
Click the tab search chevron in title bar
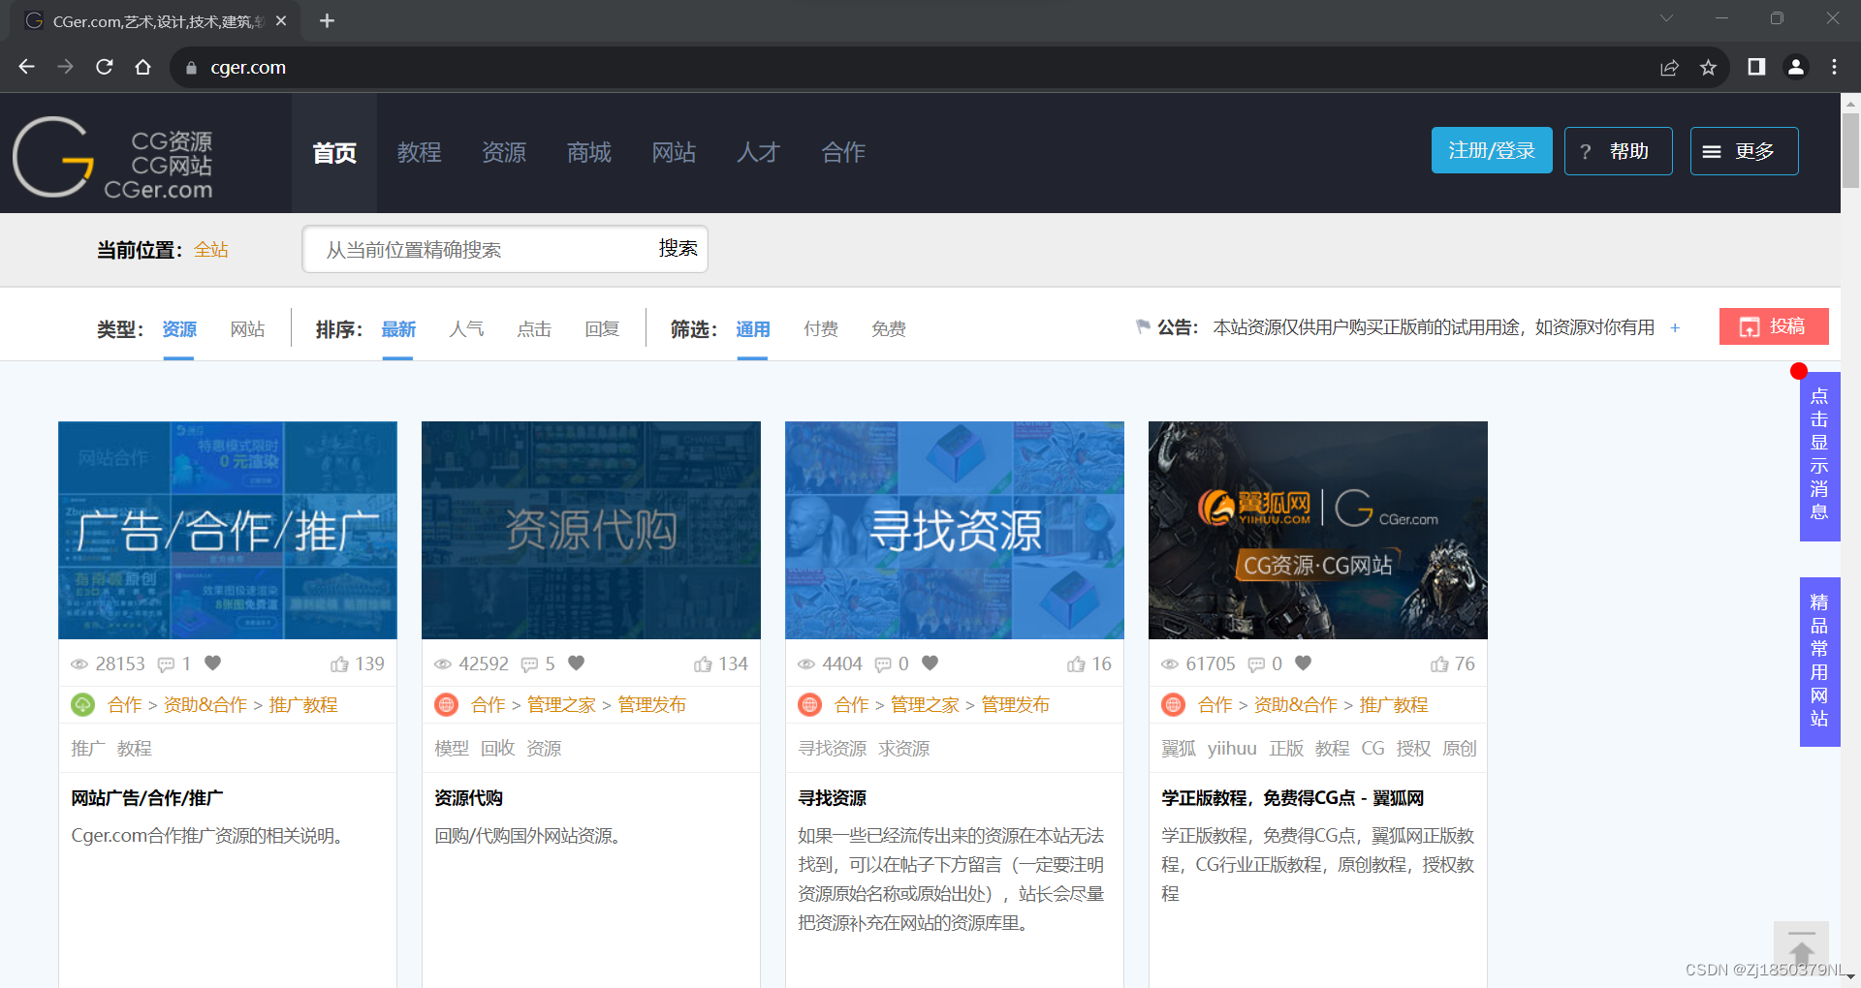click(x=1666, y=18)
